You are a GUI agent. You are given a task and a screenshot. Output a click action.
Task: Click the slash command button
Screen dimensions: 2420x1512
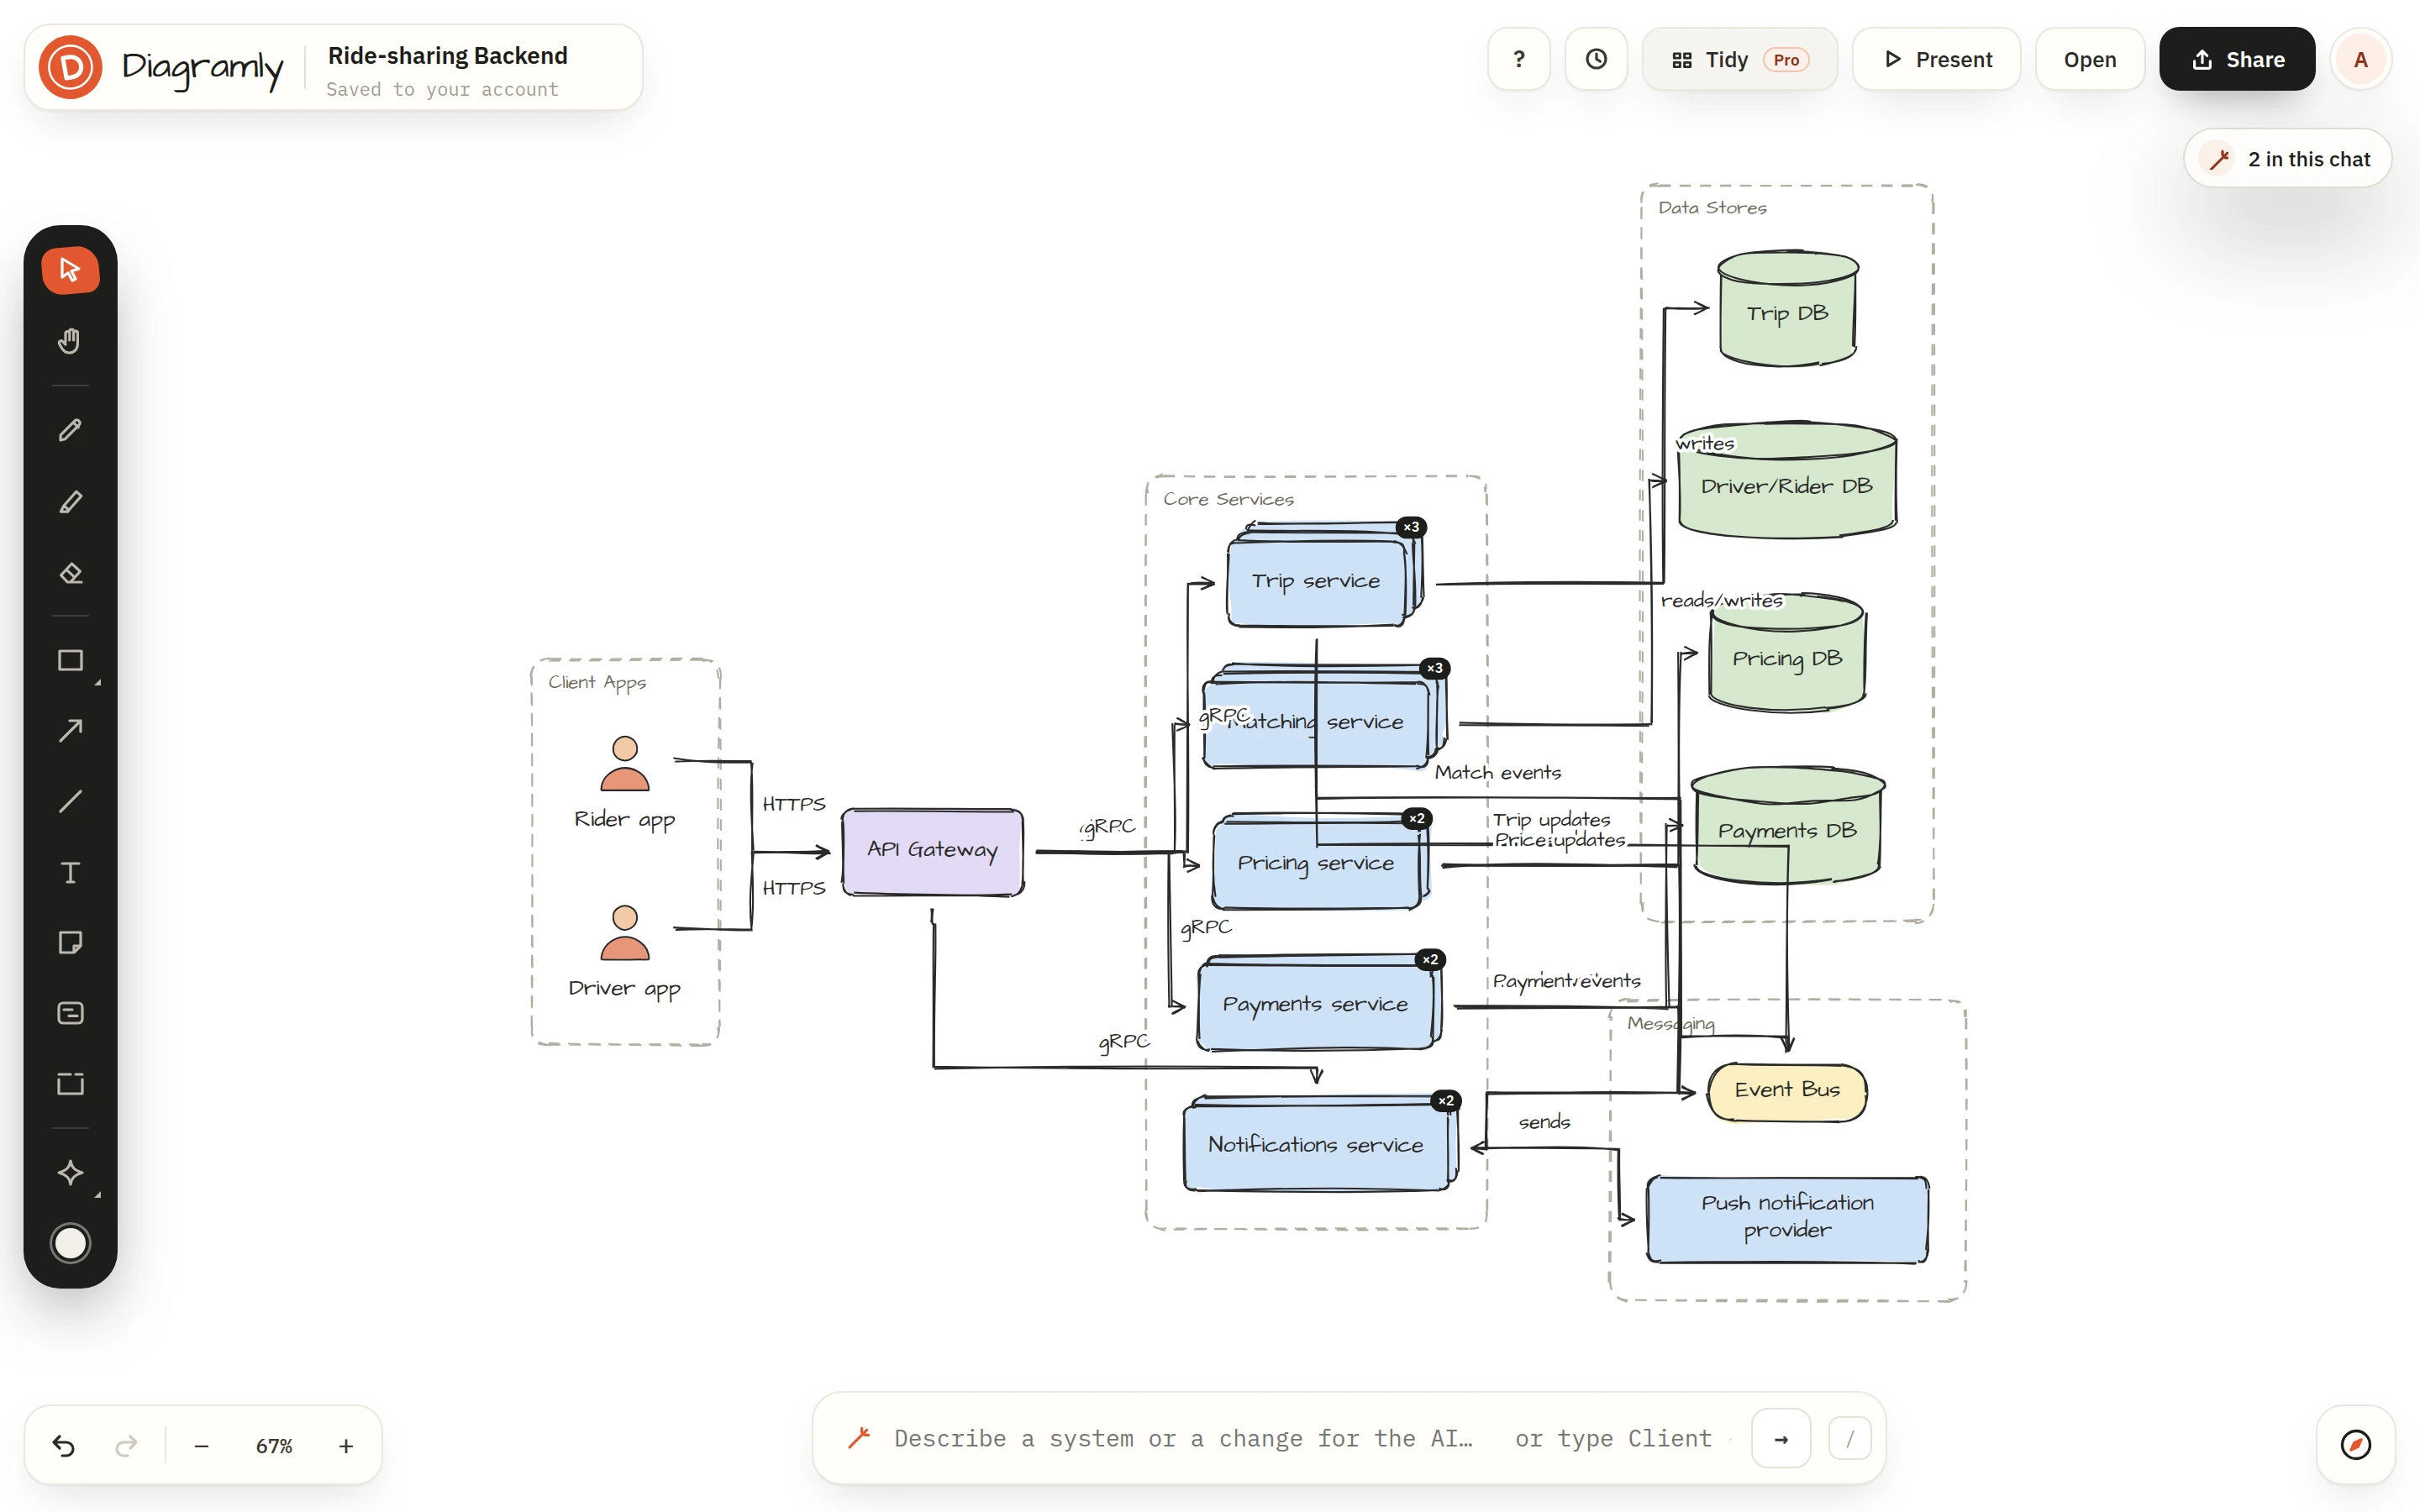click(1850, 1439)
